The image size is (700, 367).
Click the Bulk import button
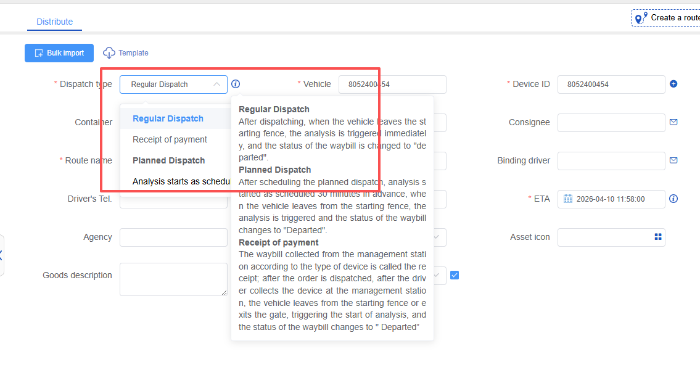(x=59, y=53)
